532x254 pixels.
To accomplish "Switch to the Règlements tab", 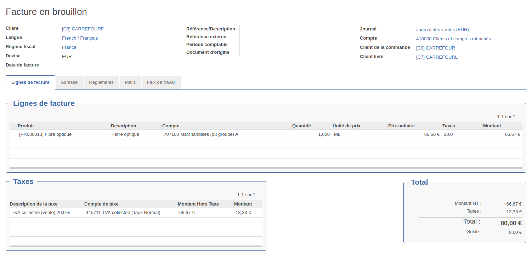I will (x=101, y=82).
